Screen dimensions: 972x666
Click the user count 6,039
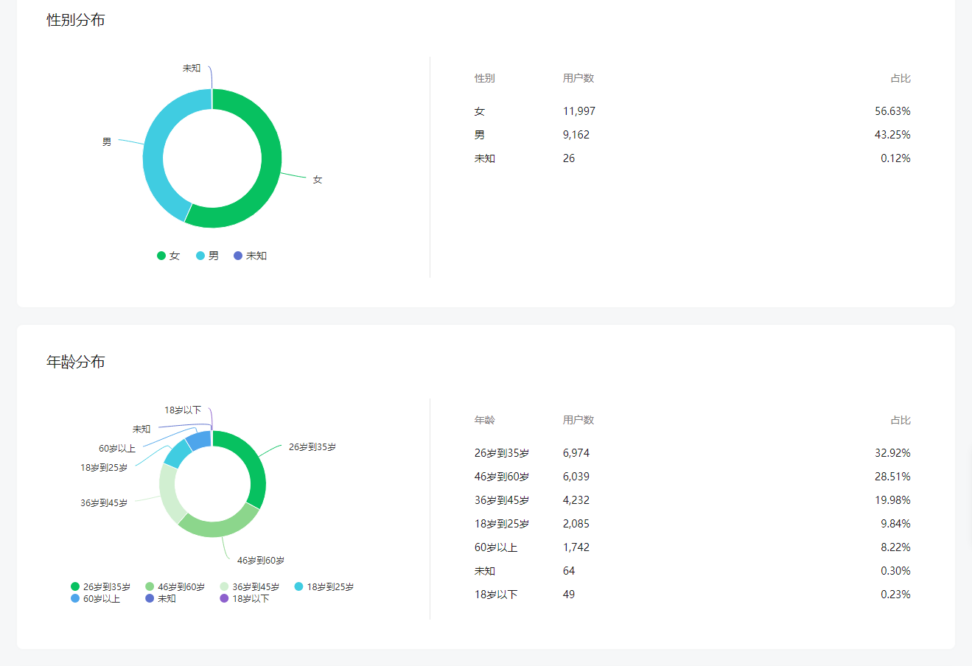[576, 477]
